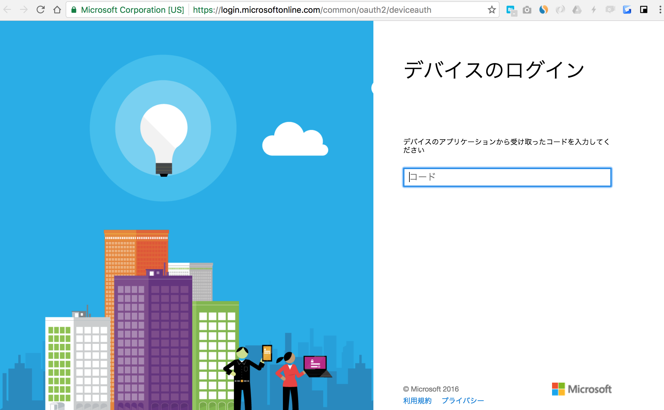Open the プライバシー privacy link
This screenshot has width=664, height=410.
[x=463, y=401]
